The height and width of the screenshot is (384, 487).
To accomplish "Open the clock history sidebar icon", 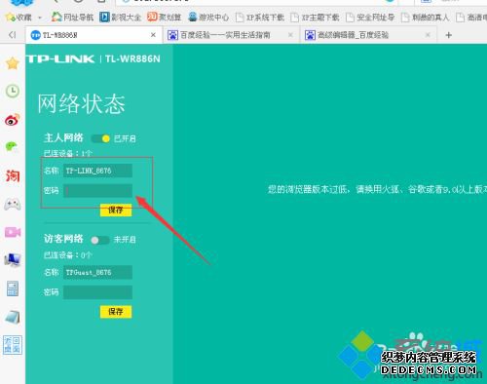I will tap(13, 92).
